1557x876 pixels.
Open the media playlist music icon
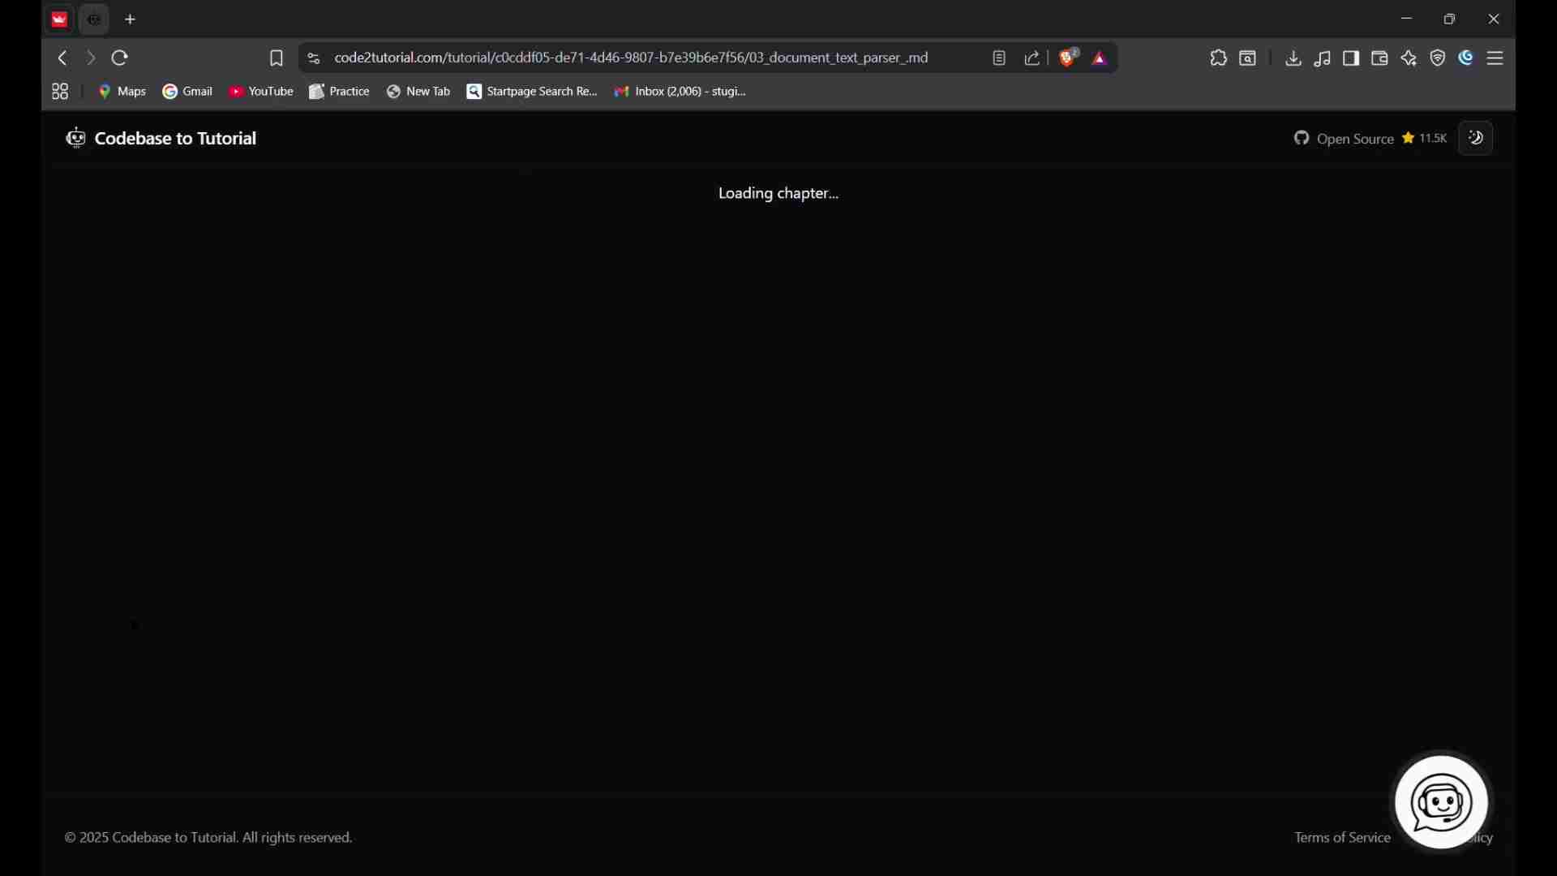[x=1324, y=58]
